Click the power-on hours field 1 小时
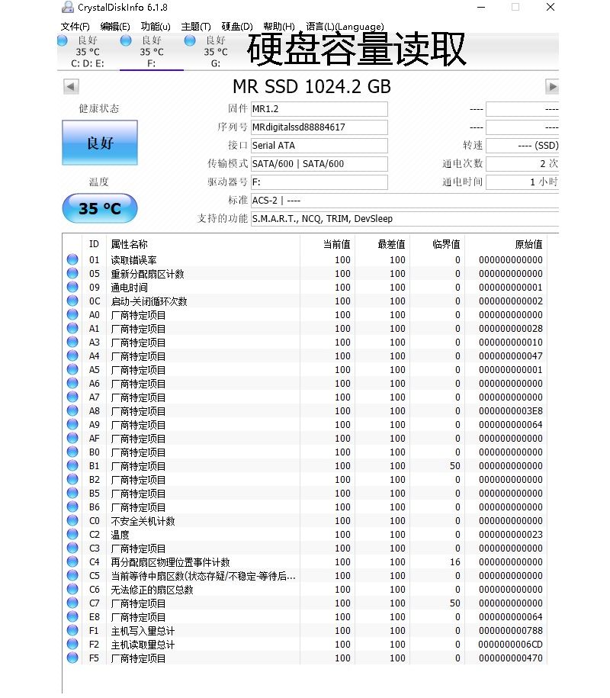The height and width of the screenshot is (698, 610). 522,182
